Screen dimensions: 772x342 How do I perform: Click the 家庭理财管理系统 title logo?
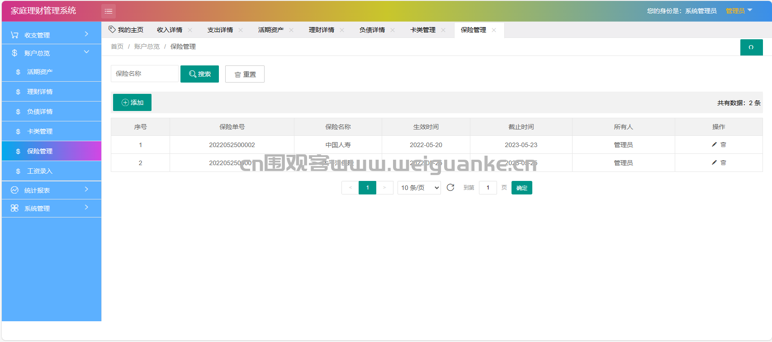(43, 11)
